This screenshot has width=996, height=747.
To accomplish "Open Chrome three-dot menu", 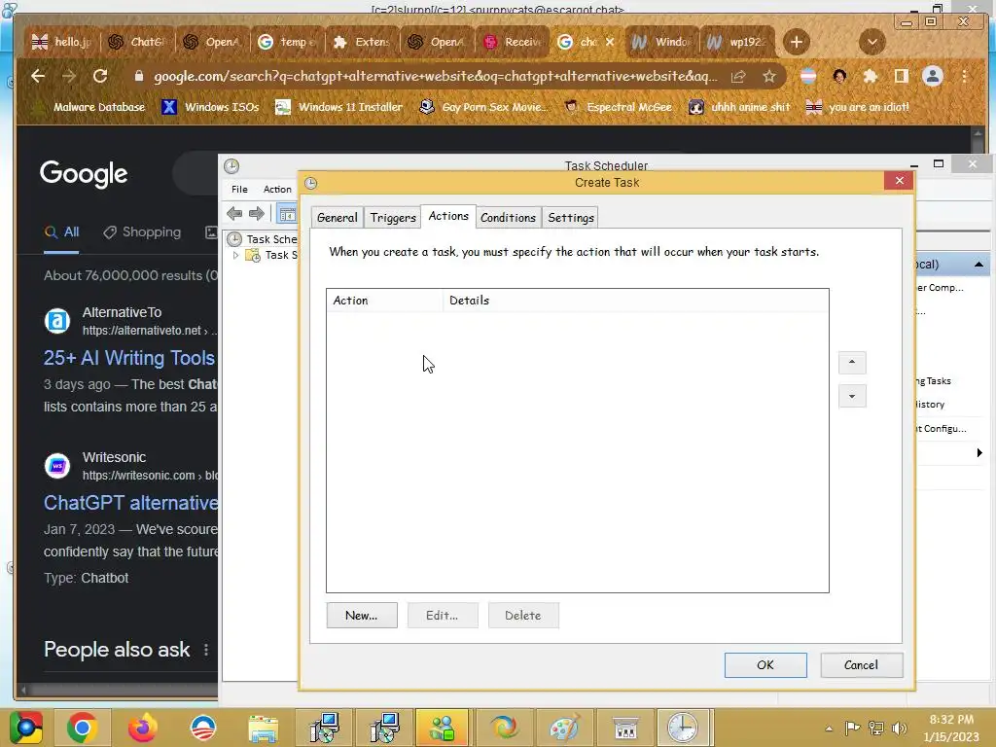I will (964, 77).
